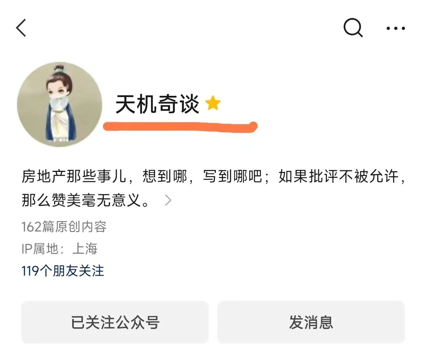426x347 pixels.
Task: Tap the number 162 in the article count
Action: pyautogui.click(x=32, y=226)
